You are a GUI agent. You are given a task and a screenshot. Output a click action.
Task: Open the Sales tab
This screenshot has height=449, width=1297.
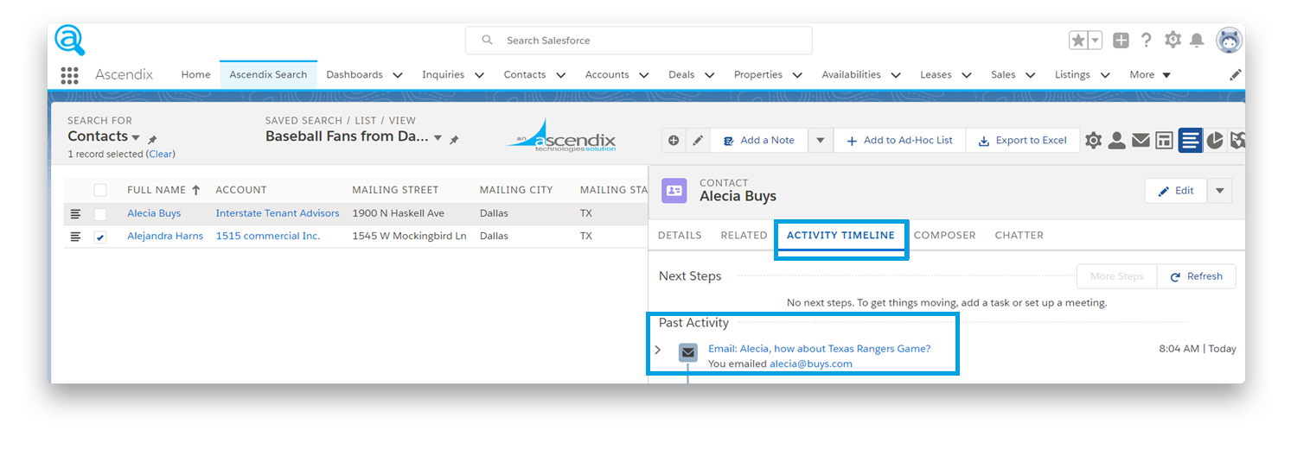[x=1003, y=75]
